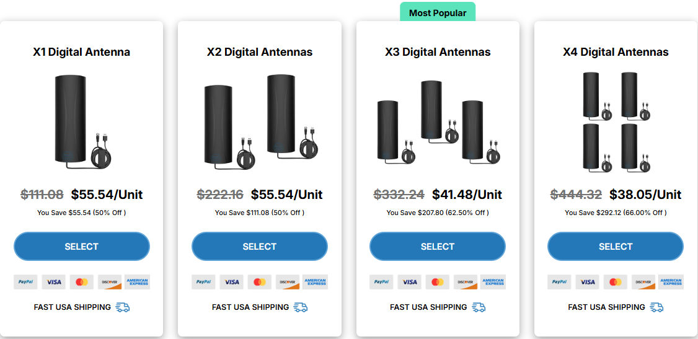698x339 pixels.
Task: Click shipping truck icon in X4 card
Action: [x=656, y=307]
